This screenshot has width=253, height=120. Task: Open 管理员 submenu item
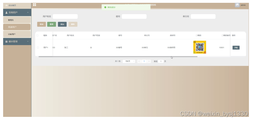click(17, 20)
